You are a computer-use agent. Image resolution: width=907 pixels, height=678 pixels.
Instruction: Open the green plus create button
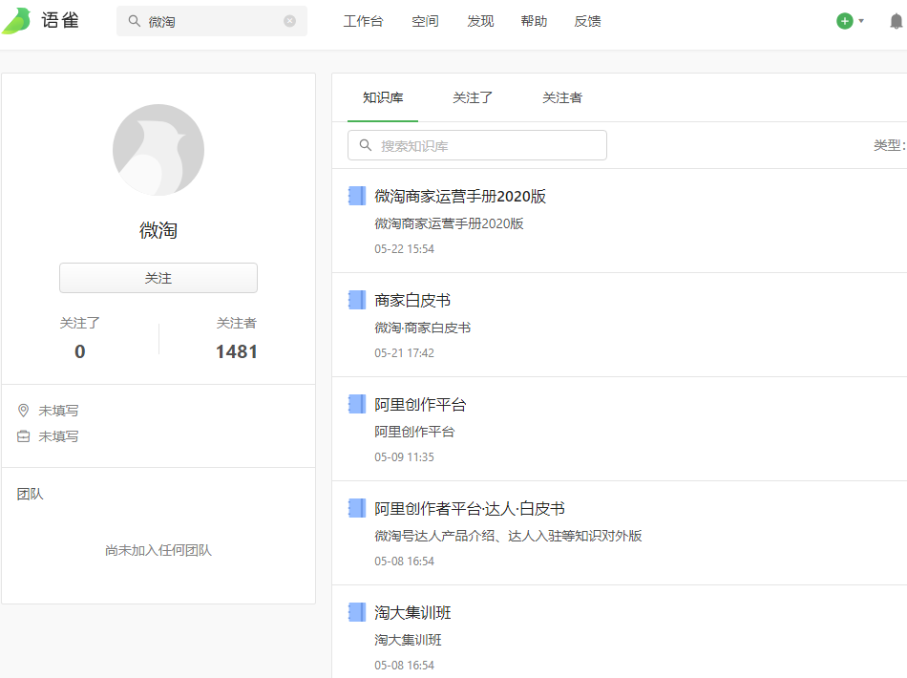845,21
